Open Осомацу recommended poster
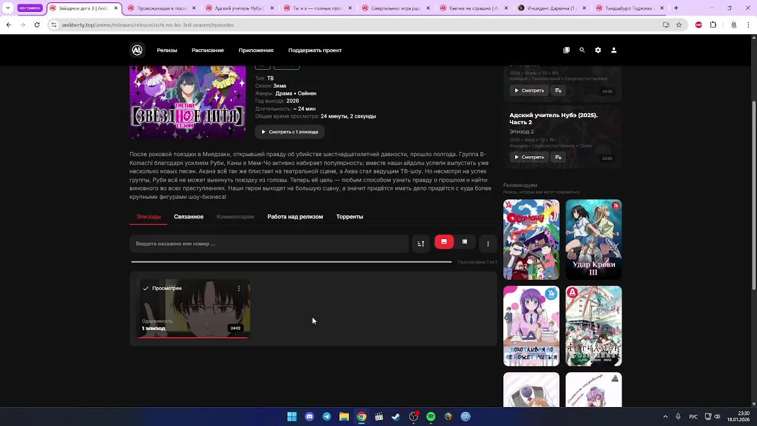The height and width of the screenshot is (426, 757). [x=531, y=240]
